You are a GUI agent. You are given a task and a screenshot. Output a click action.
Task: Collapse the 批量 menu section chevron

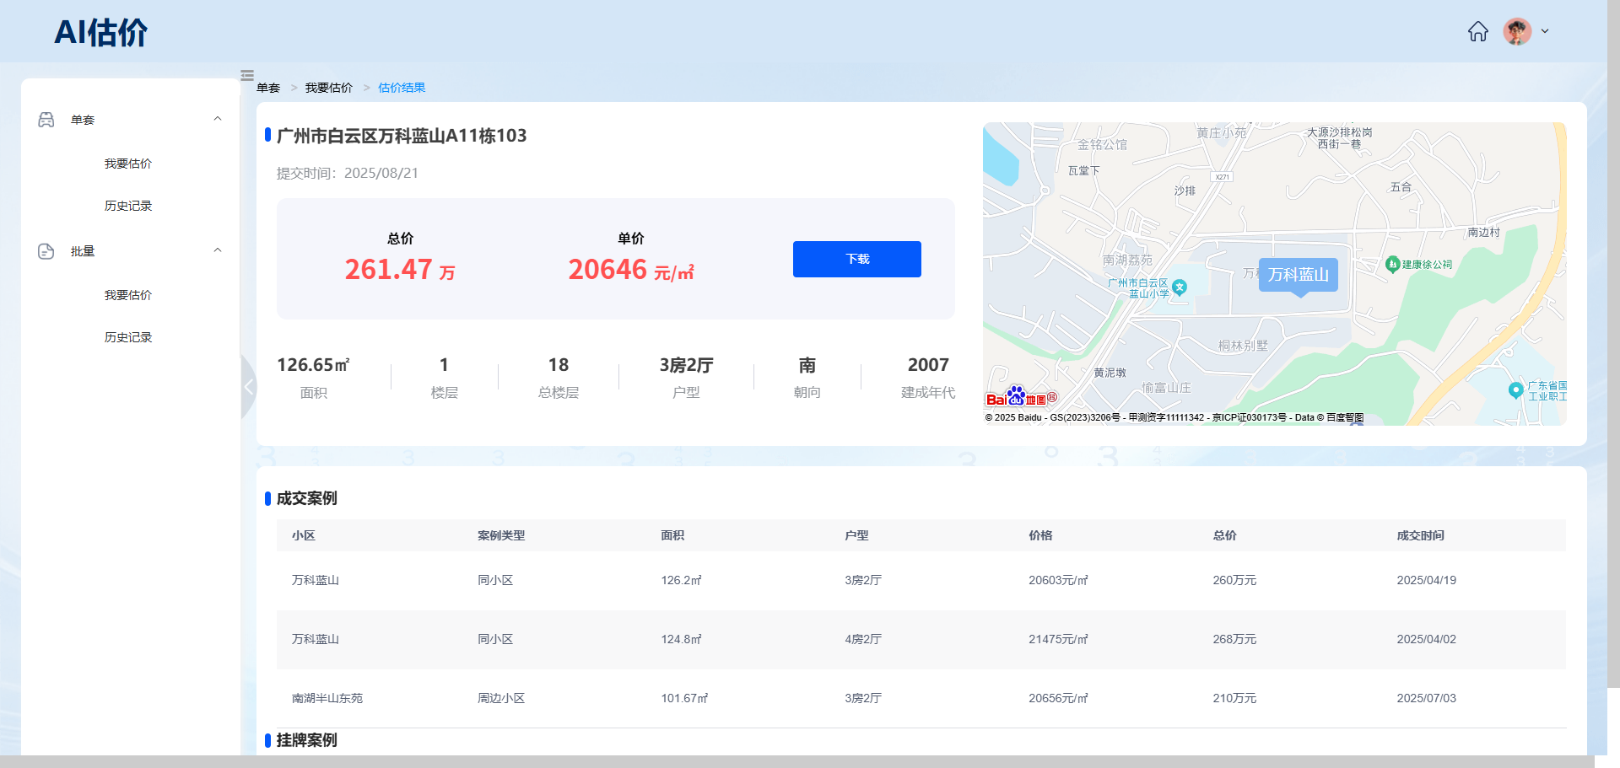pyautogui.click(x=218, y=250)
